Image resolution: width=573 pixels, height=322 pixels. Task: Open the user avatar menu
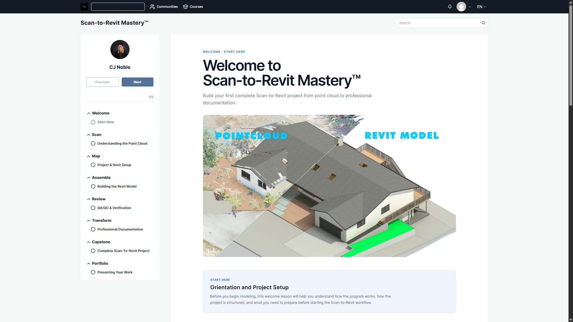point(461,7)
